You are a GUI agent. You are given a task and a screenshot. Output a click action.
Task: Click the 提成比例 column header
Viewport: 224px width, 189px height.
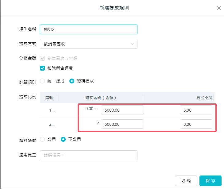click(x=204, y=98)
